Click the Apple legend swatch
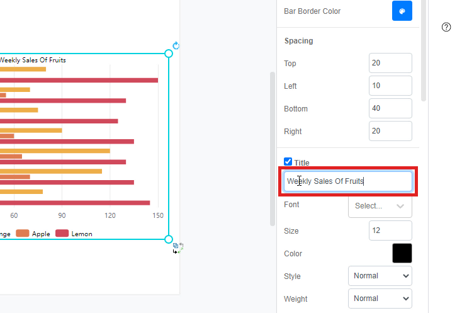 point(23,234)
